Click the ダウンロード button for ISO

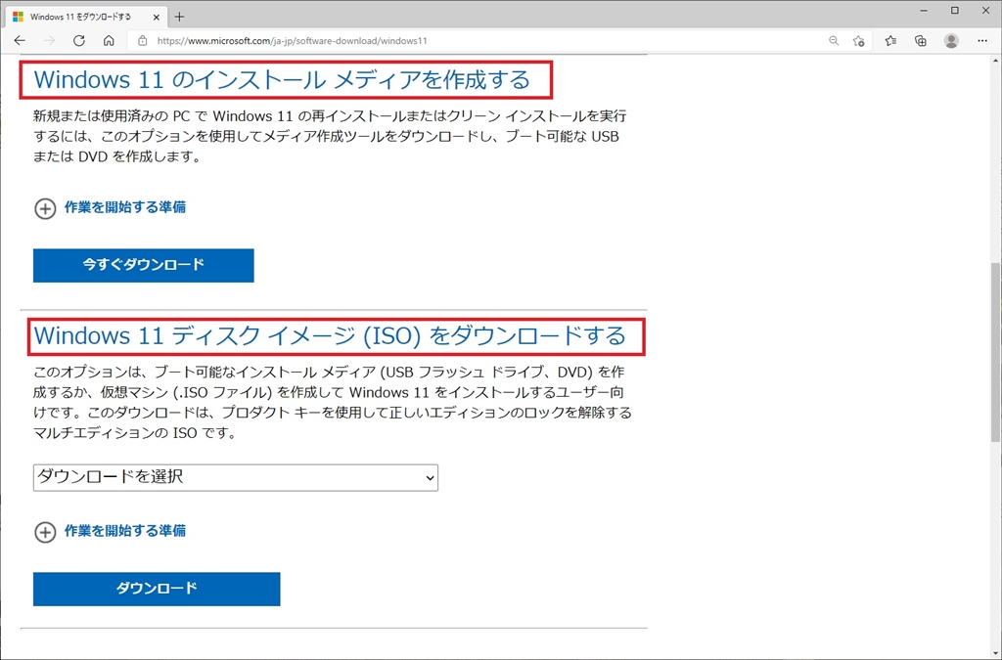tap(157, 589)
